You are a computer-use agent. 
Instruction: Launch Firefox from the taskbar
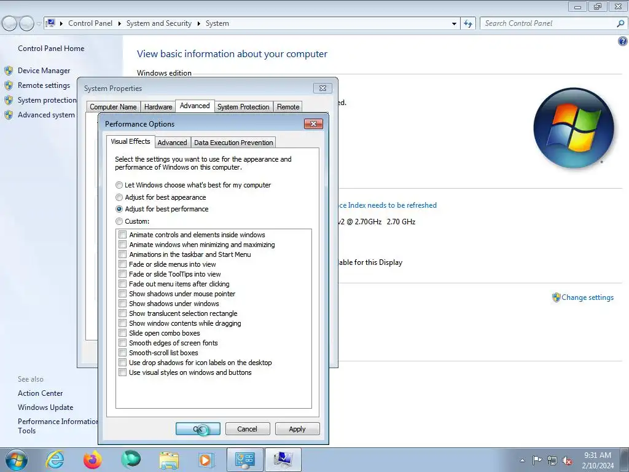[92, 460]
